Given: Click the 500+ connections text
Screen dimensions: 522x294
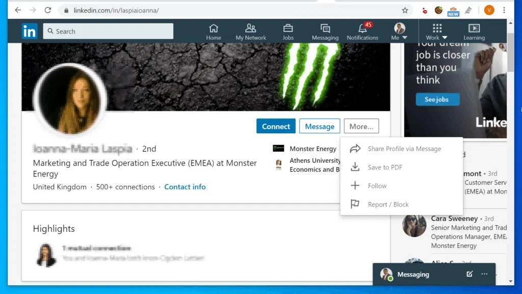Looking at the screenshot, I should [x=125, y=187].
